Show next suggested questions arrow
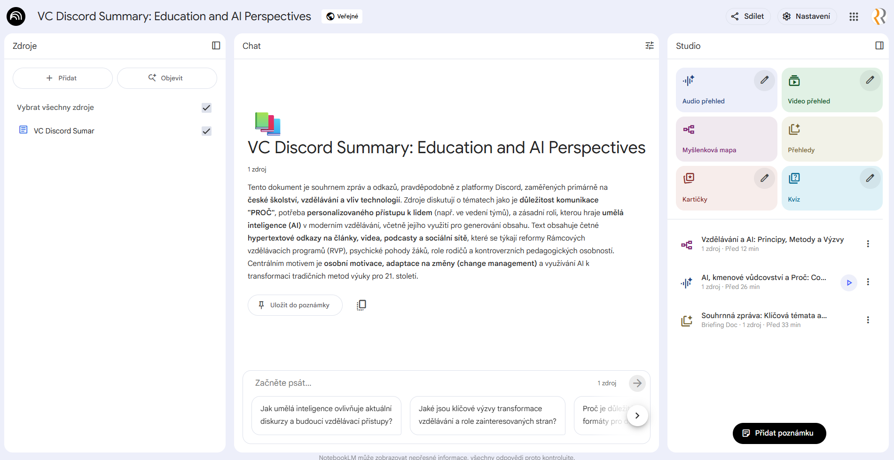The height and width of the screenshot is (460, 894). click(637, 415)
